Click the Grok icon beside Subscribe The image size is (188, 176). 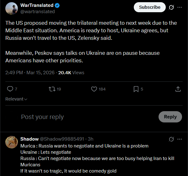[171, 7]
